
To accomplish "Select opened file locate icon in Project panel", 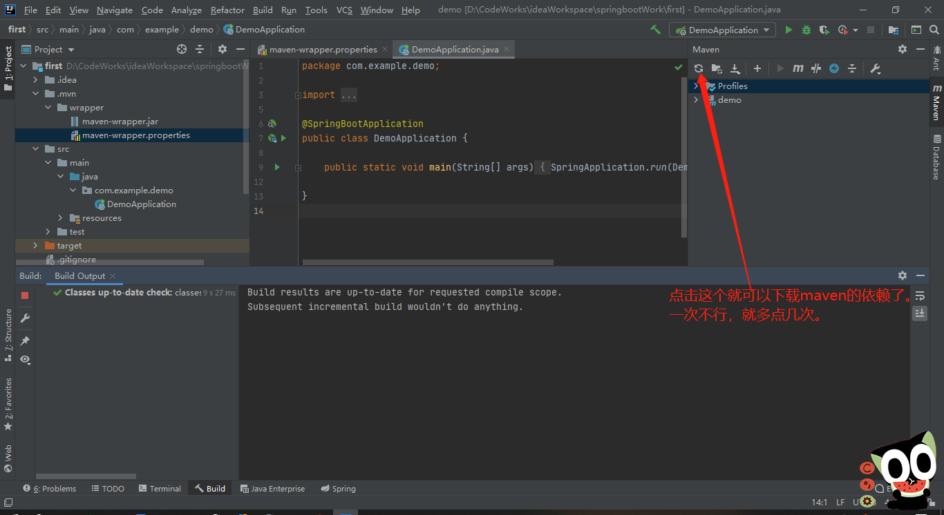I will point(182,49).
